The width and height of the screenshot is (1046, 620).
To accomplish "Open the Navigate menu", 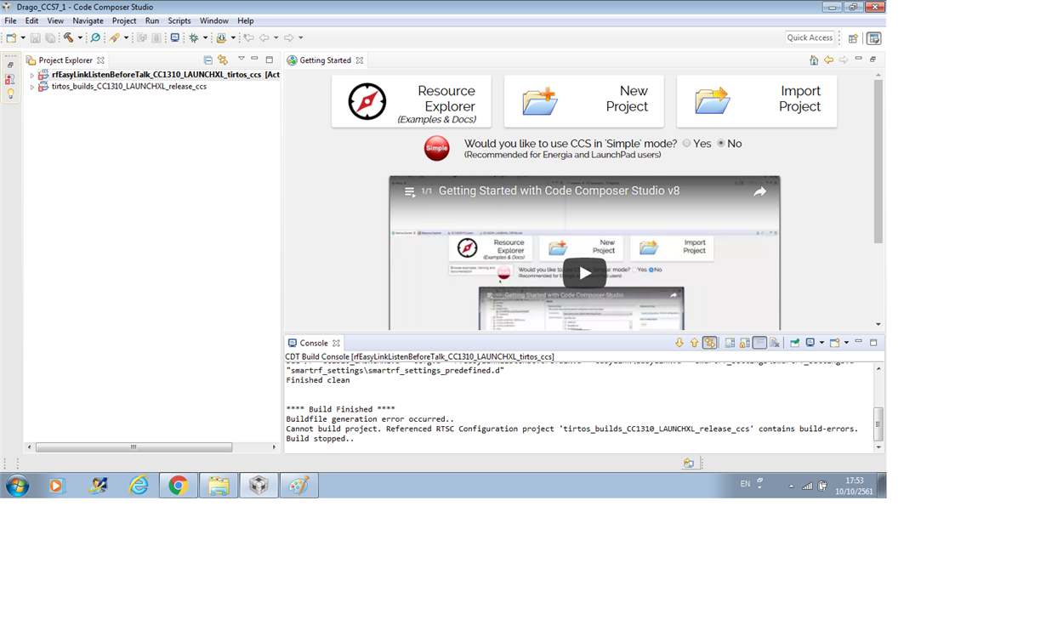I will 88,20.
